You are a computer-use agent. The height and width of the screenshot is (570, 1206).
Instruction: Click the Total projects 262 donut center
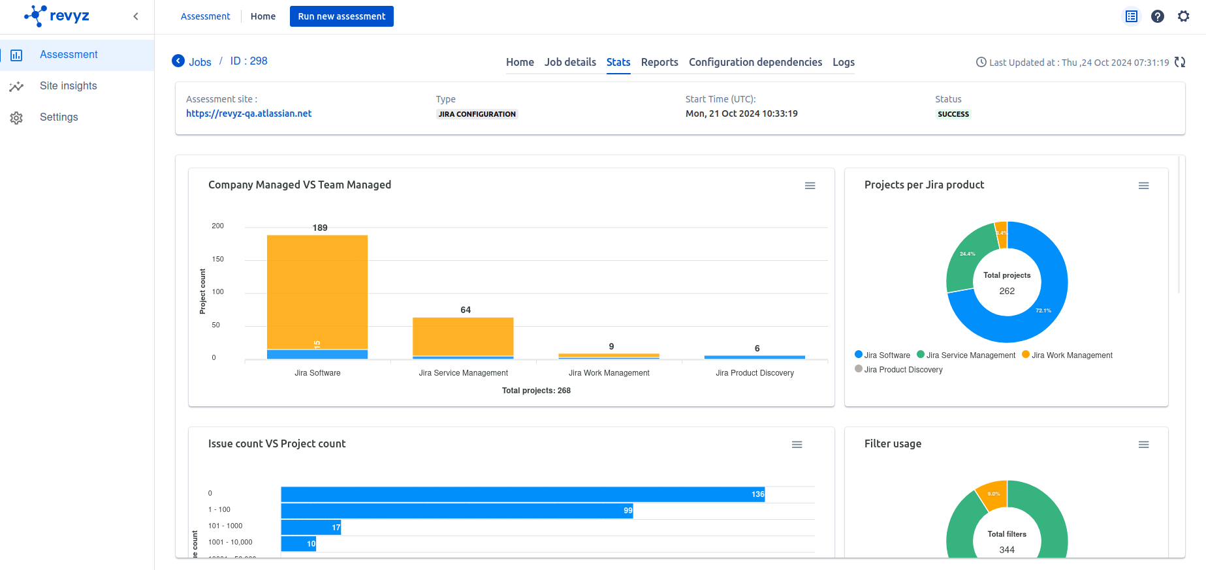click(x=1007, y=283)
